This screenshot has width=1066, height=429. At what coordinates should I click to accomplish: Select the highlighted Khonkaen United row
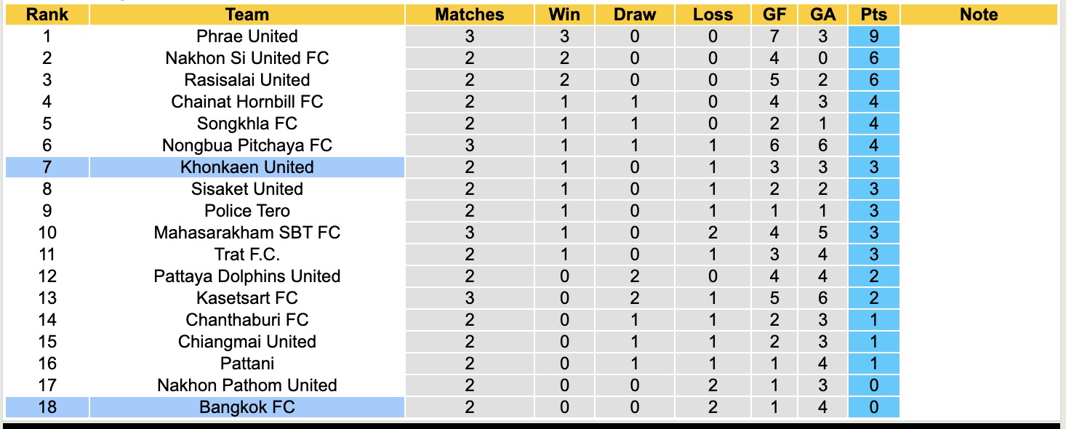(x=247, y=167)
